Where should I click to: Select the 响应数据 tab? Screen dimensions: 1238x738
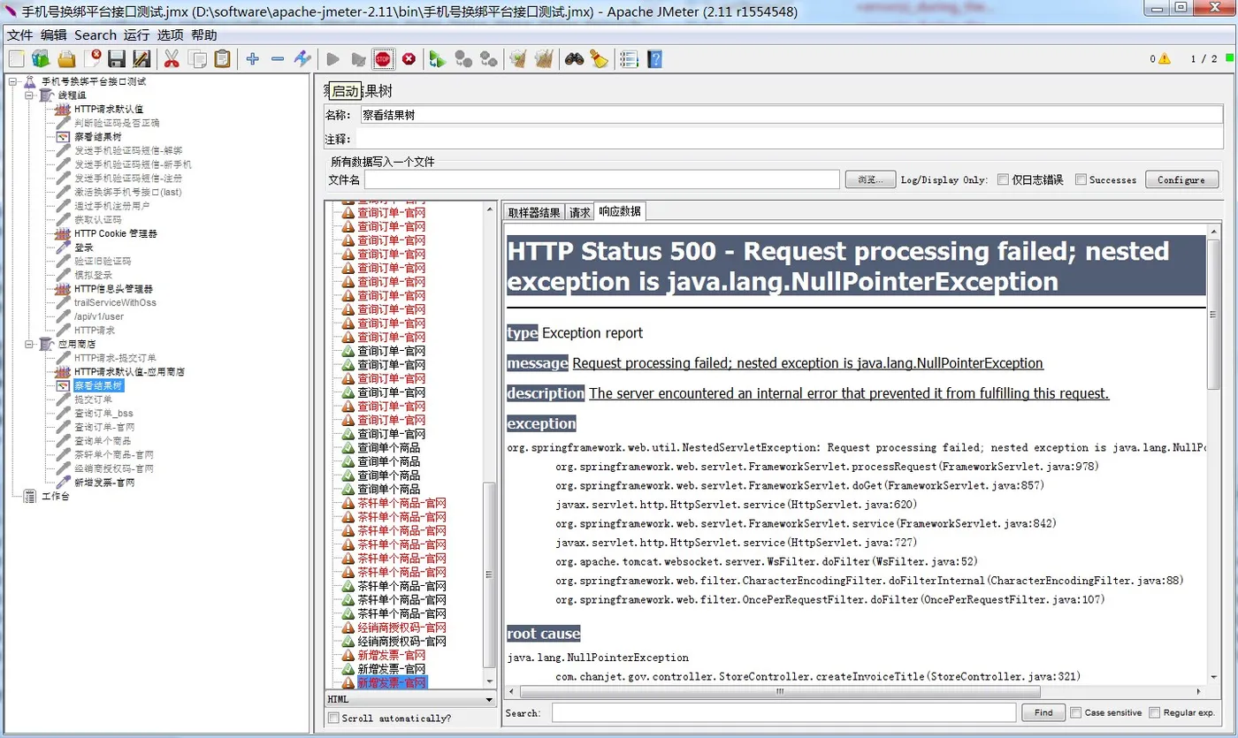pyautogui.click(x=620, y=211)
